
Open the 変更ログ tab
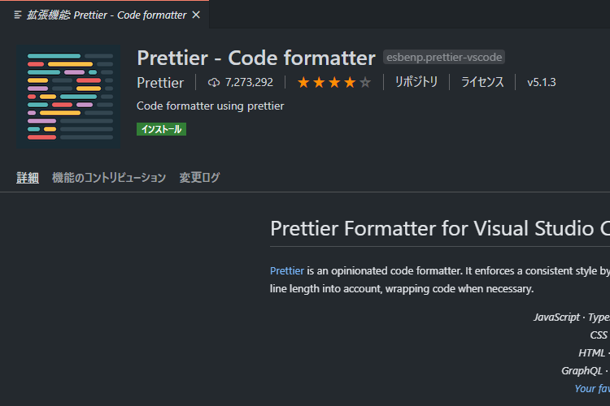click(199, 178)
